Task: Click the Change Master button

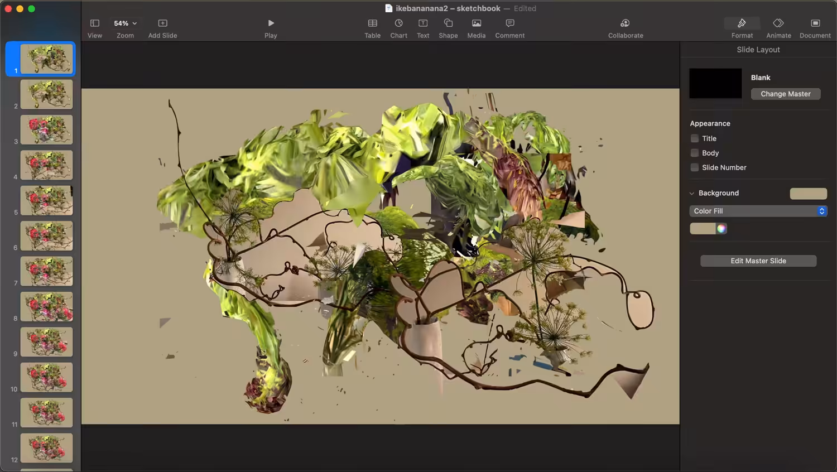Action: [786, 94]
